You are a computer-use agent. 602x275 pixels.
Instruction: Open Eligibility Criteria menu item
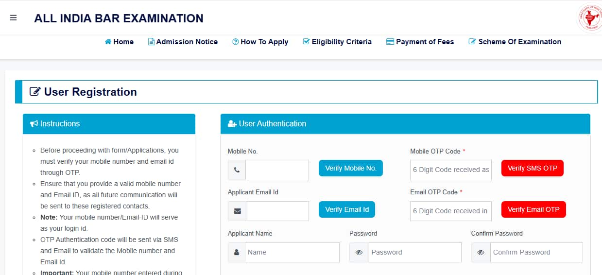tap(337, 42)
